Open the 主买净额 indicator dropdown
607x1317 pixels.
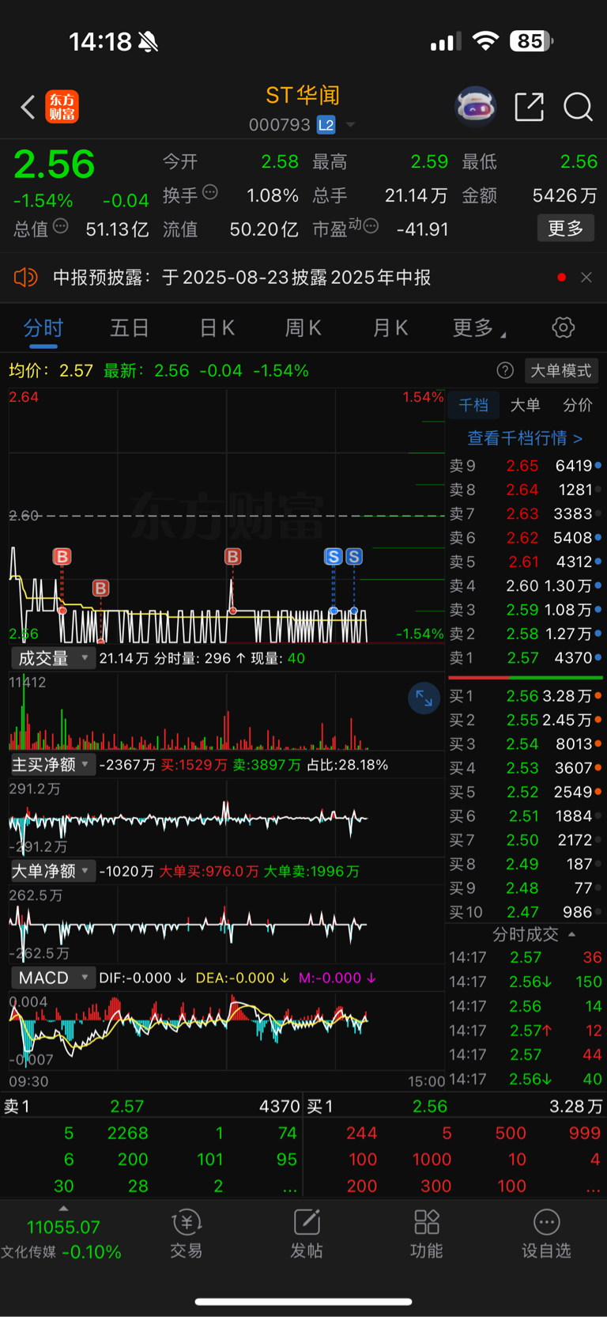point(54,764)
